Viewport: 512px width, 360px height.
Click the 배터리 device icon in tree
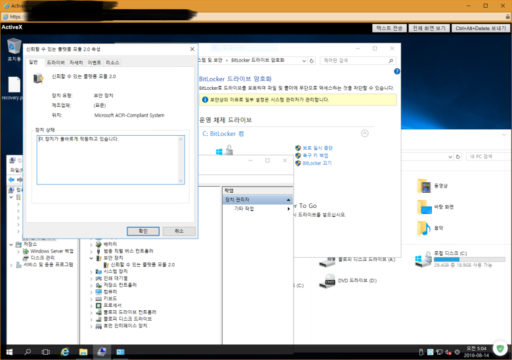[x=98, y=244]
